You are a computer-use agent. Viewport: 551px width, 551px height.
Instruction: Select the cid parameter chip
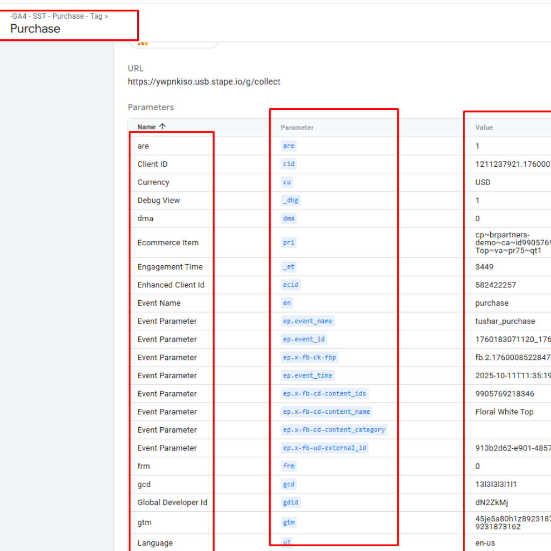(x=288, y=164)
